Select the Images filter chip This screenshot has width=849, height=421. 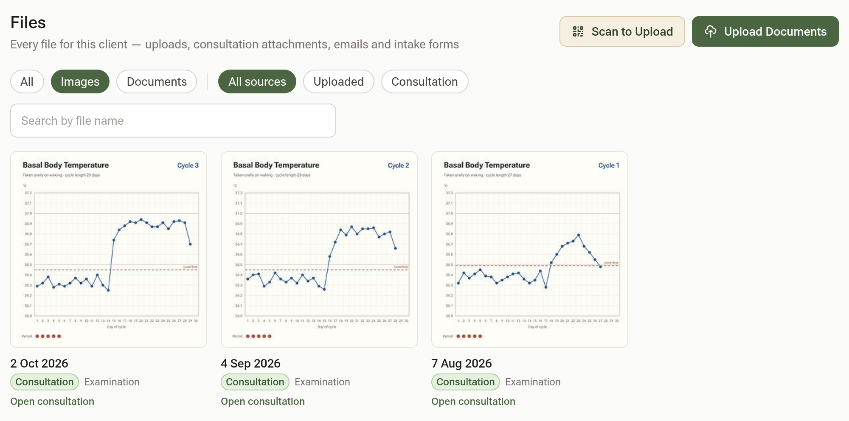pyautogui.click(x=80, y=81)
